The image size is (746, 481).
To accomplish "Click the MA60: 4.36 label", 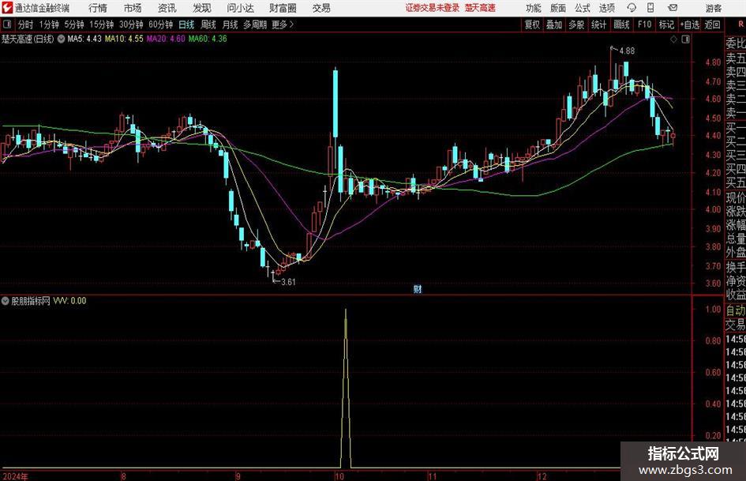I will tap(208, 39).
